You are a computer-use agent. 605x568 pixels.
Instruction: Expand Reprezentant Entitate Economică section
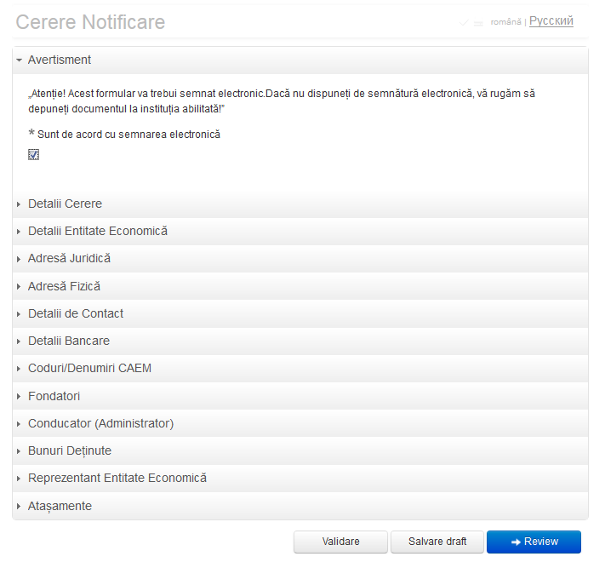pyautogui.click(x=117, y=479)
